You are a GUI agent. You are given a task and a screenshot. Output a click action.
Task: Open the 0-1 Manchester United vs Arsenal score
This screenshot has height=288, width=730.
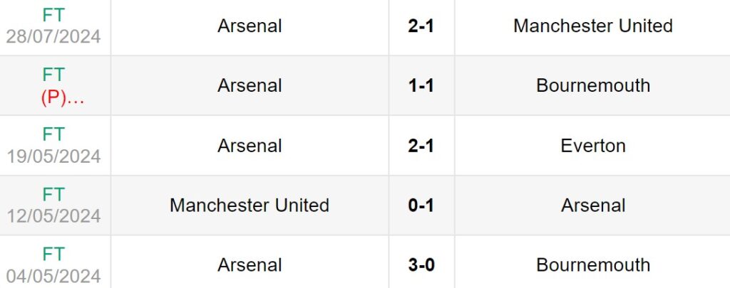tap(421, 206)
